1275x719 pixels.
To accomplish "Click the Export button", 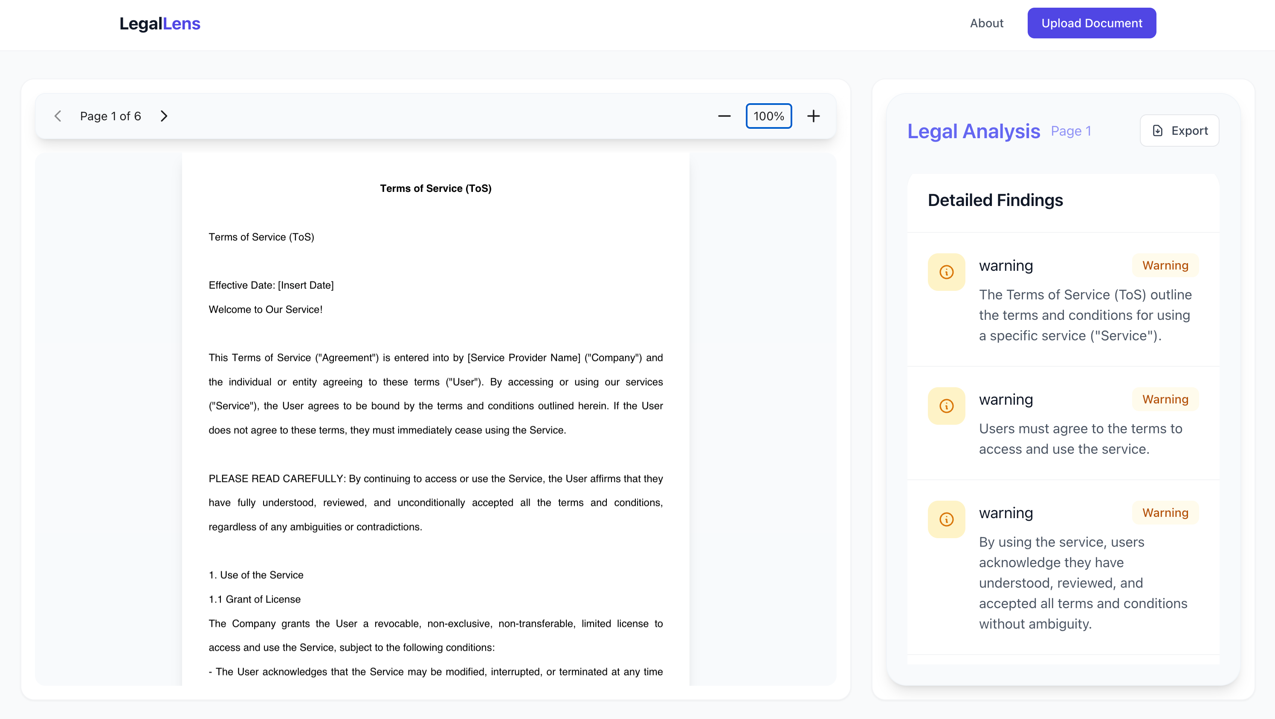I will (1179, 130).
